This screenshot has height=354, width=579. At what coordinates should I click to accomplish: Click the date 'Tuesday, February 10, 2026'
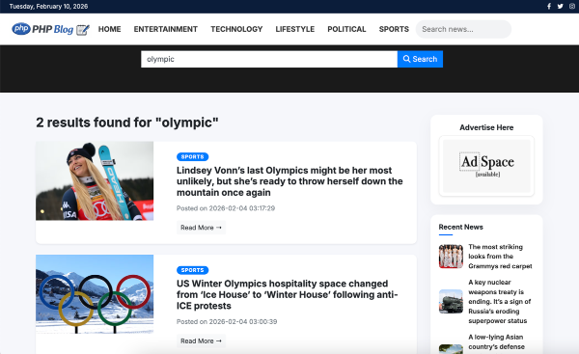[48, 7]
